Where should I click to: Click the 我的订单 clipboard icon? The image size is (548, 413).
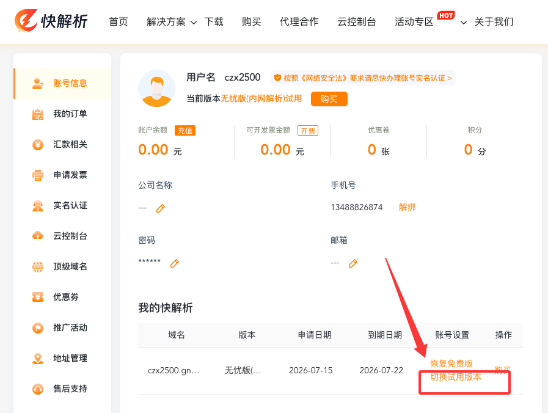38,114
